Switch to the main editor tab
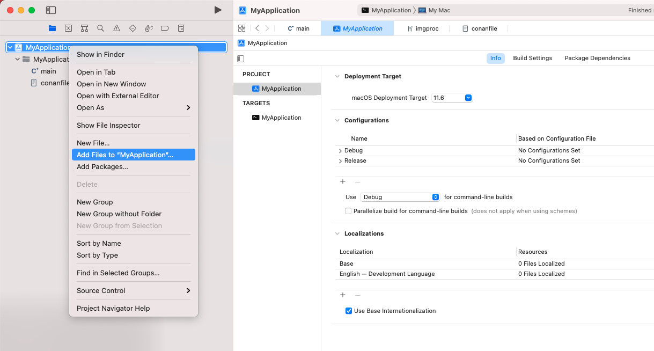 pyautogui.click(x=299, y=28)
